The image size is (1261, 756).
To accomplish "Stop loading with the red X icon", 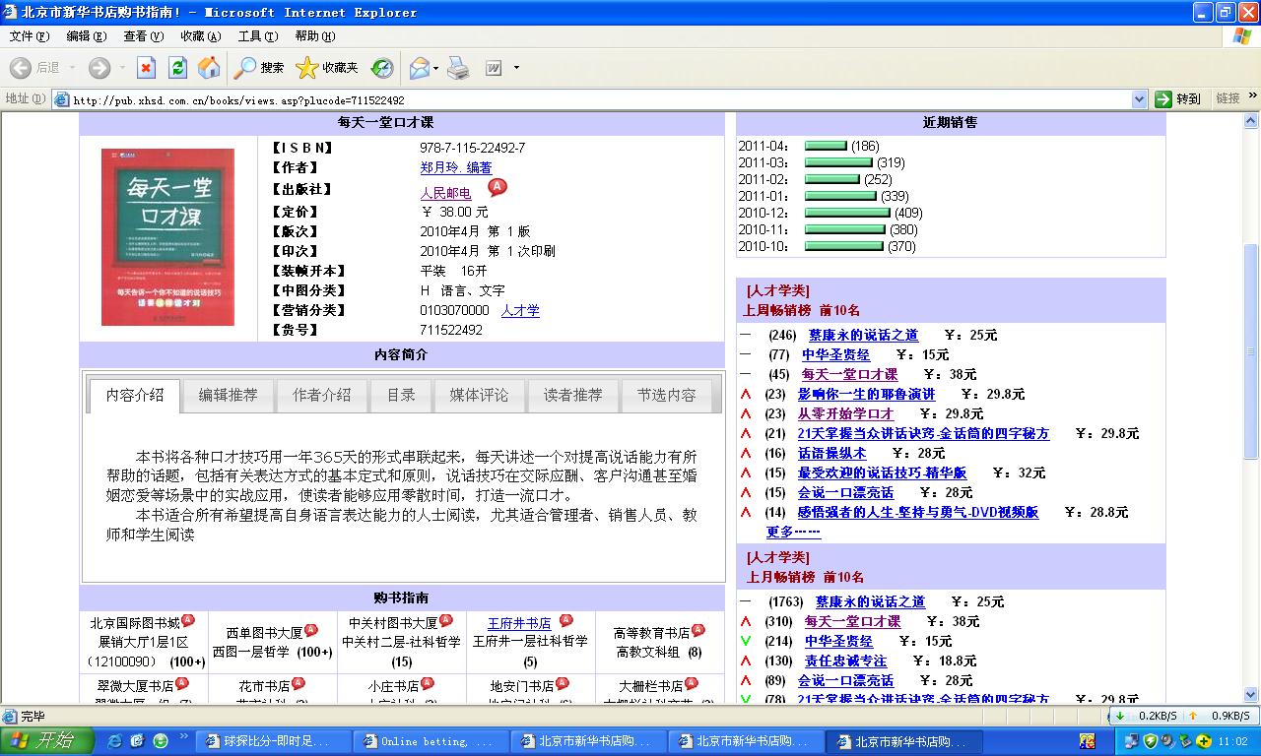I will click(x=146, y=68).
